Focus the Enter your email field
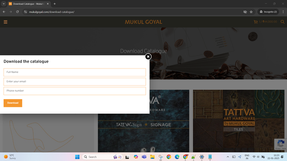The height and width of the screenshot is (161, 287). pyautogui.click(x=75, y=81)
